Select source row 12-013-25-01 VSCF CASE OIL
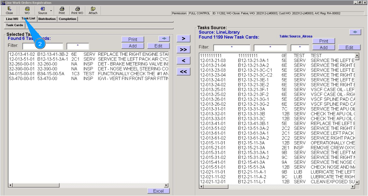This screenshot has height=196, width=368. tap(277, 89)
